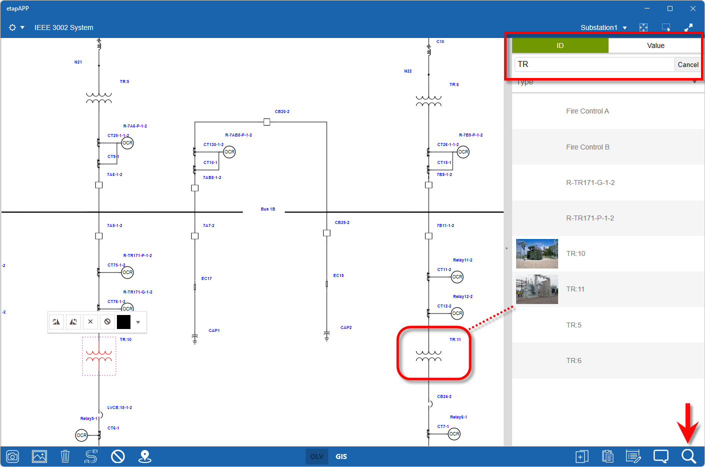Open the TR:10 transformer photo thumbnail
The width and height of the screenshot is (705, 467).
point(537,253)
